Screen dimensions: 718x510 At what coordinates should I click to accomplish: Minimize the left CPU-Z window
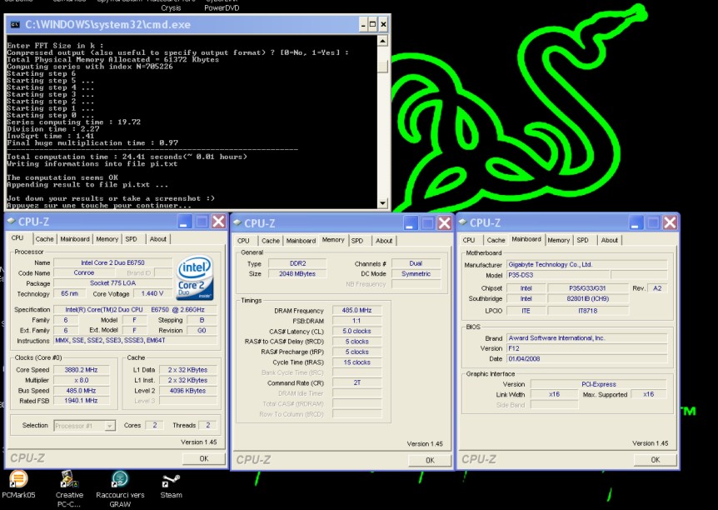184,222
